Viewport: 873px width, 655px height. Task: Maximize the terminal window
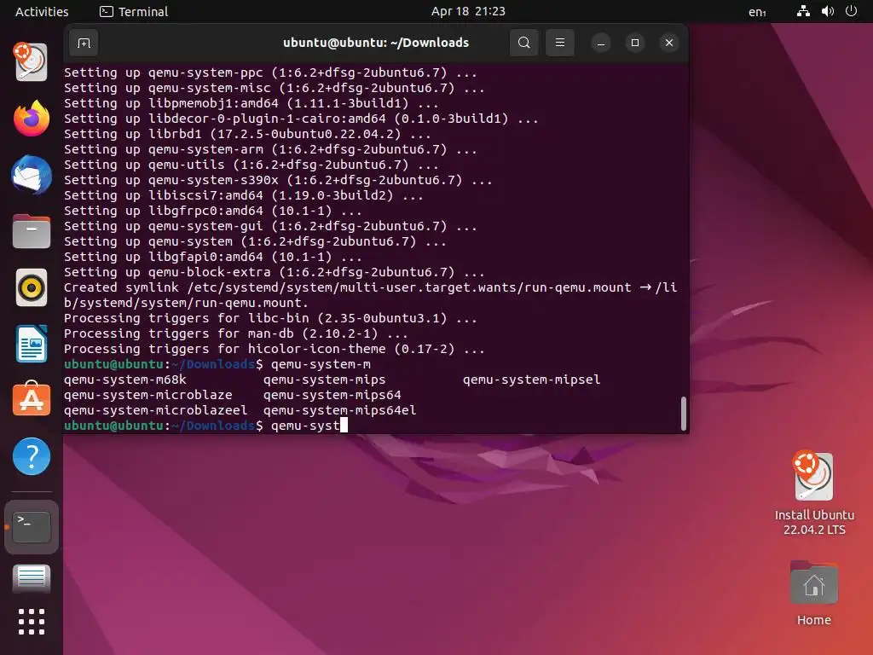(634, 43)
